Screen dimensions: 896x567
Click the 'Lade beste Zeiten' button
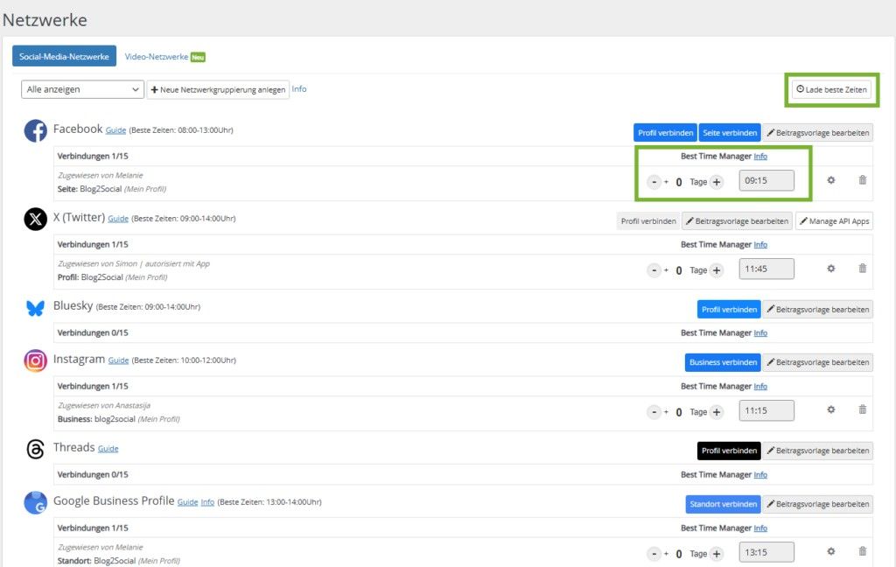830,89
